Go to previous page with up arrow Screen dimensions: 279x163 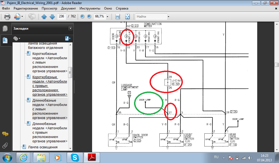(44, 17)
